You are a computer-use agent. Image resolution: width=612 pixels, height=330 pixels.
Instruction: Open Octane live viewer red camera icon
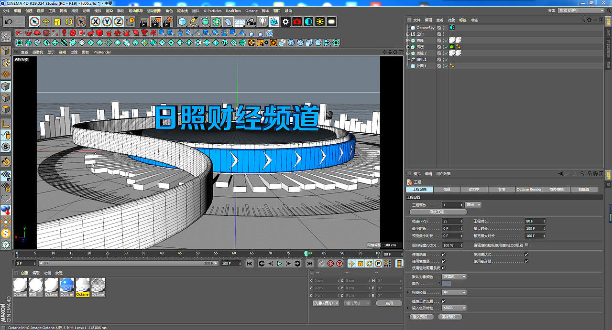tap(297, 21)
